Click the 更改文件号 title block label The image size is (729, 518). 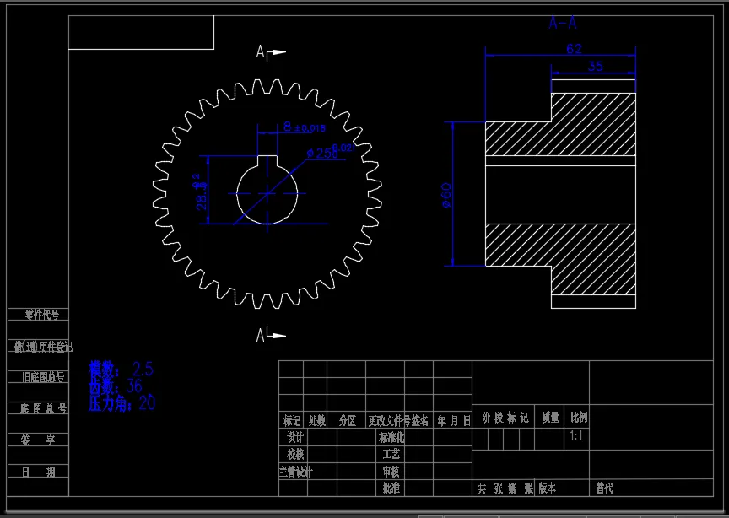pos(389,421)
